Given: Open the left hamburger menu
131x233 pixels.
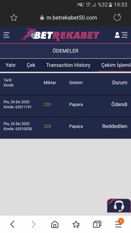Looking at the screenshot, I should (7, 35).
